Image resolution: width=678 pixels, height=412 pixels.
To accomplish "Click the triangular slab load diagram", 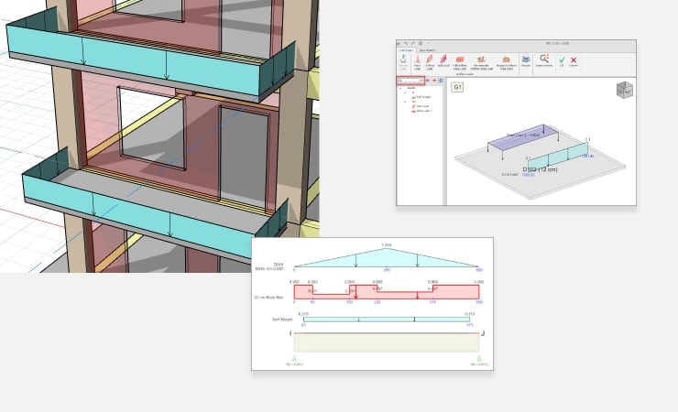I will tap(386, 259).
